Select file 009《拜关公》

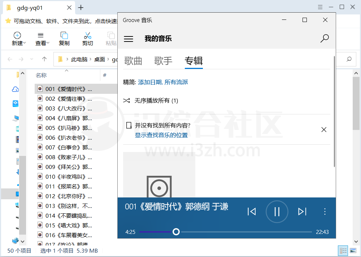pos(69,167)
